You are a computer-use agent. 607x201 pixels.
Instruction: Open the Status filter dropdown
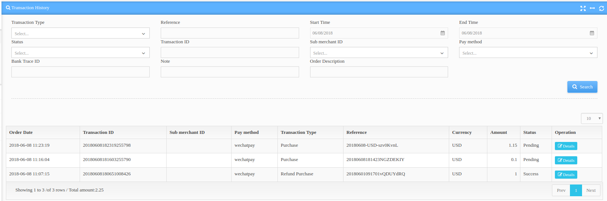(x=80, y=53)
